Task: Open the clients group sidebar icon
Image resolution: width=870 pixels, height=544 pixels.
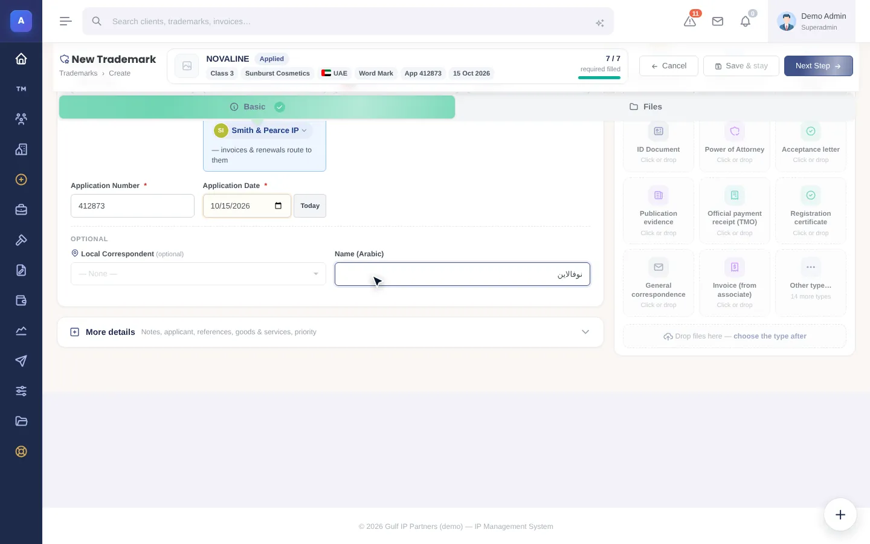Action: pyautogui.click(x=21, y=119)
